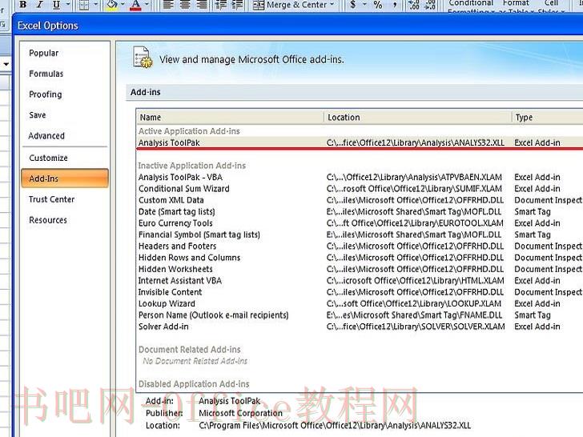Select Conditional Sum Wizard add-in

360,189
